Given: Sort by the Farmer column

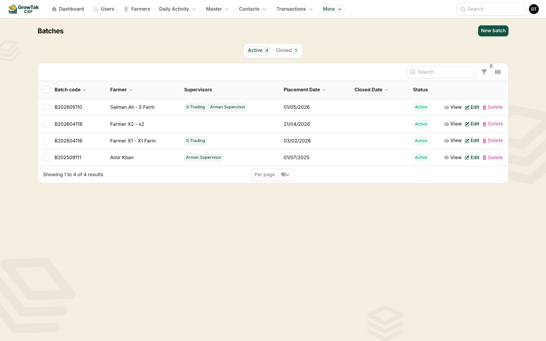Looking at the screenshot, I should (121, 90).
